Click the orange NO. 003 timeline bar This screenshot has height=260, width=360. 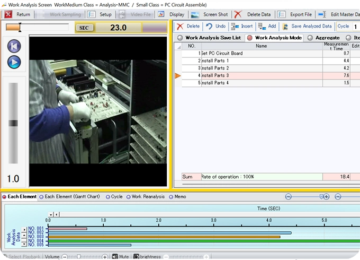point(164,237)
